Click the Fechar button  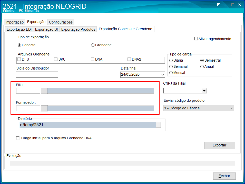click(224, 176)
